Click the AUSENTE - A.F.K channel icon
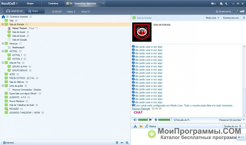246x145 pixels. 6,97
